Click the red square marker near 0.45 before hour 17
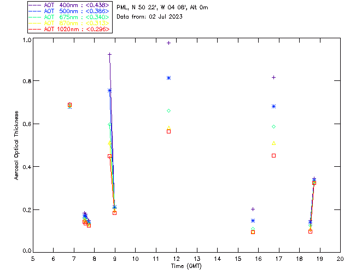This screenshot has width=350, height=280. [273, 156]
